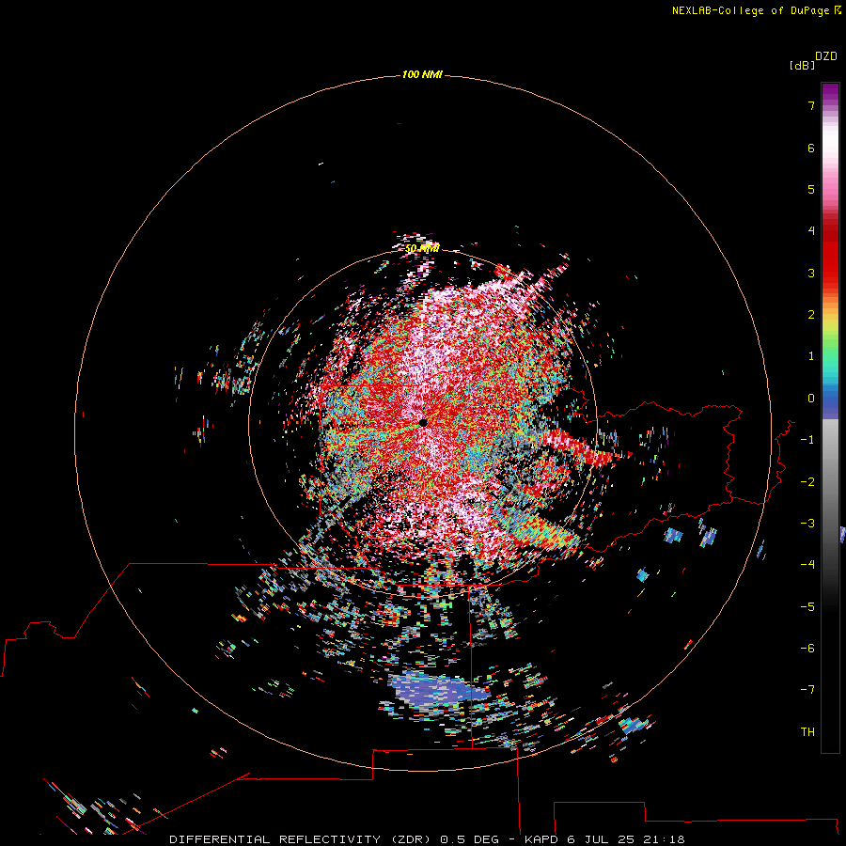Click the TH threshold label on legend
846x846 pixels.
point(807,732)
